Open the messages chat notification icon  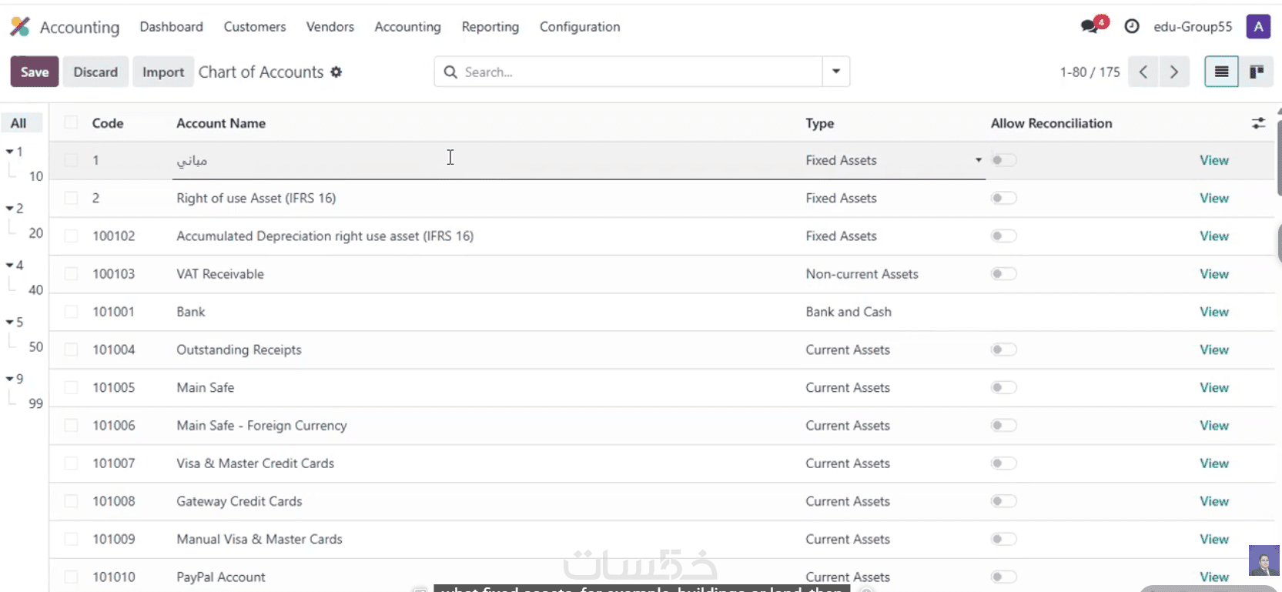[x=1090, y=26]
